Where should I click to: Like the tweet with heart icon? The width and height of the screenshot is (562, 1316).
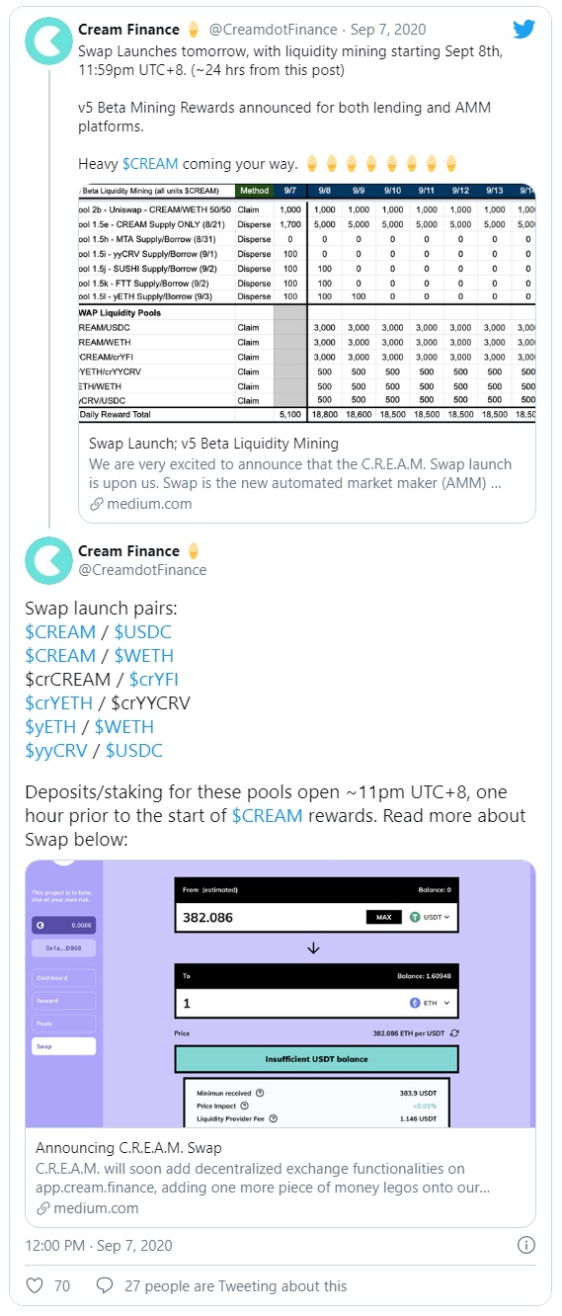pos(35,1285)
